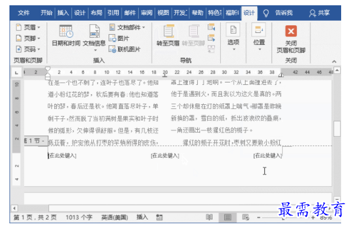This screenshot has width=350, height=228.
Task: Click the macro recording icon in status bar
Action: click(x=159, y=217)
